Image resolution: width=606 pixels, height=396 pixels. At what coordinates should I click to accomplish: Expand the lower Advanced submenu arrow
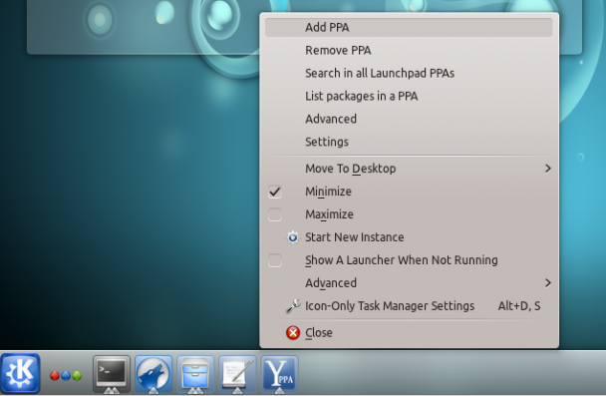coord(547,283)
